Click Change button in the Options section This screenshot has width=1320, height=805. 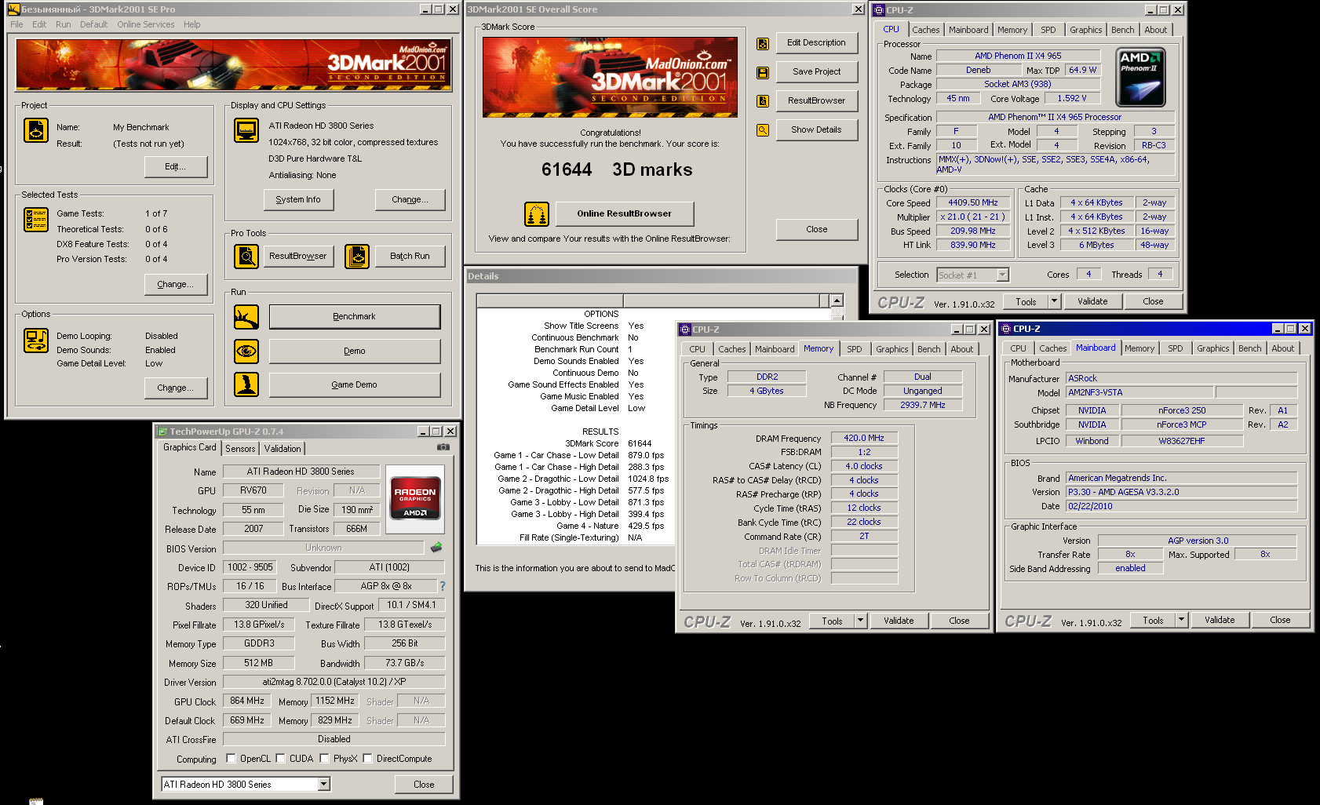point(176,388)
